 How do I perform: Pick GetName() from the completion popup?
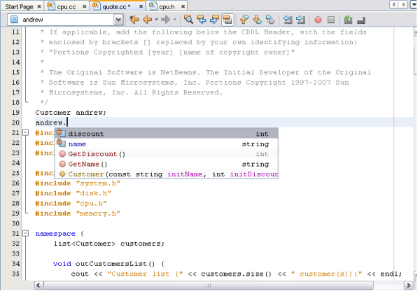[x=88, y=164]
